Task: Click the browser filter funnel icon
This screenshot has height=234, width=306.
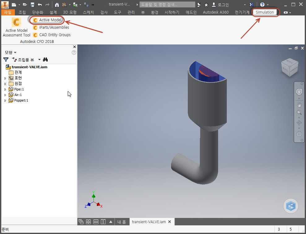Action: pyautogui.click(x=6, y=60)
